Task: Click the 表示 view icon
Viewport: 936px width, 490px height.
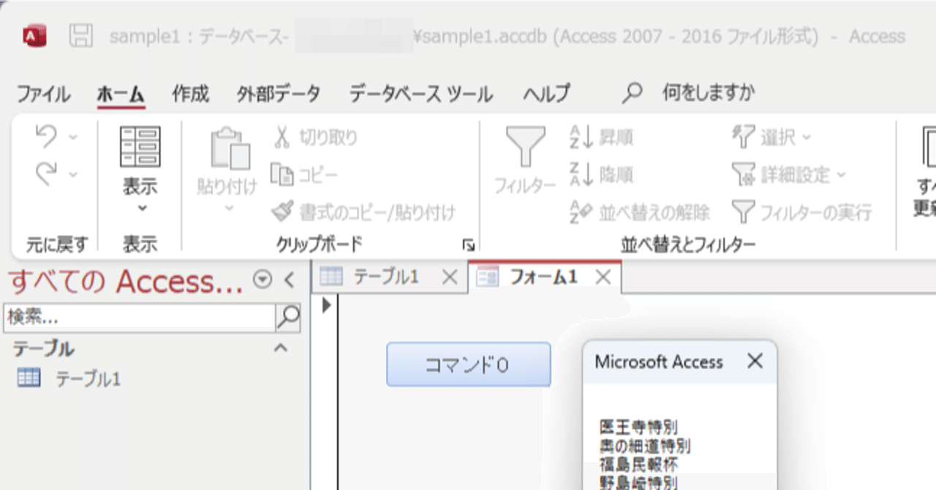Action: click(x=140, y=147)
